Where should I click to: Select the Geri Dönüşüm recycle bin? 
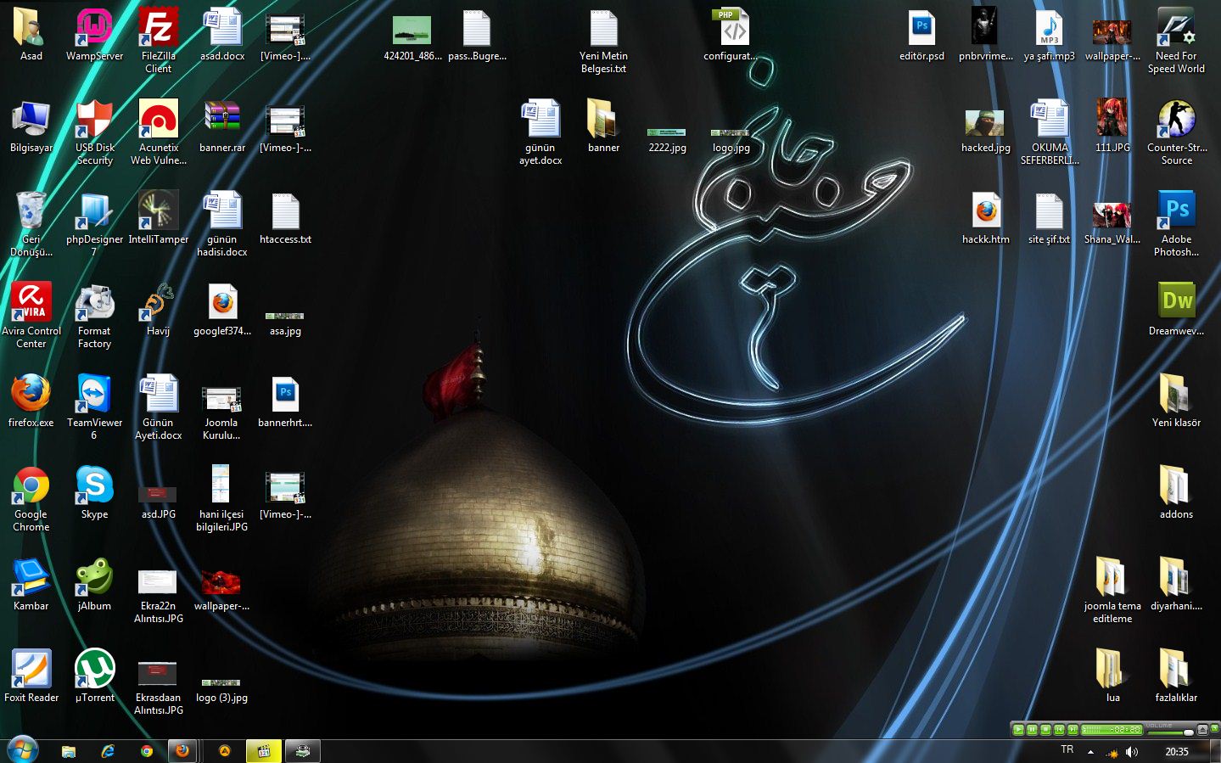[x=31, y=224]
